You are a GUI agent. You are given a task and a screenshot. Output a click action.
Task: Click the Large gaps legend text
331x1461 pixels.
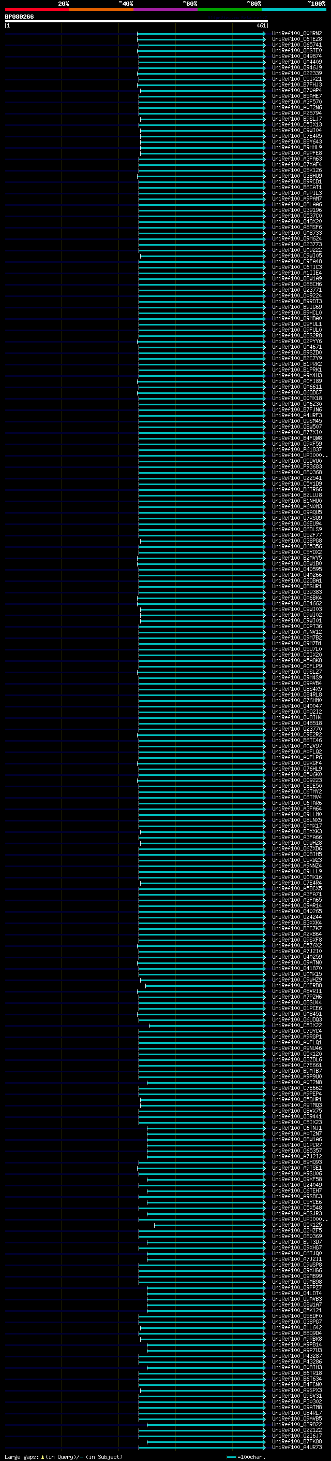22,1456
